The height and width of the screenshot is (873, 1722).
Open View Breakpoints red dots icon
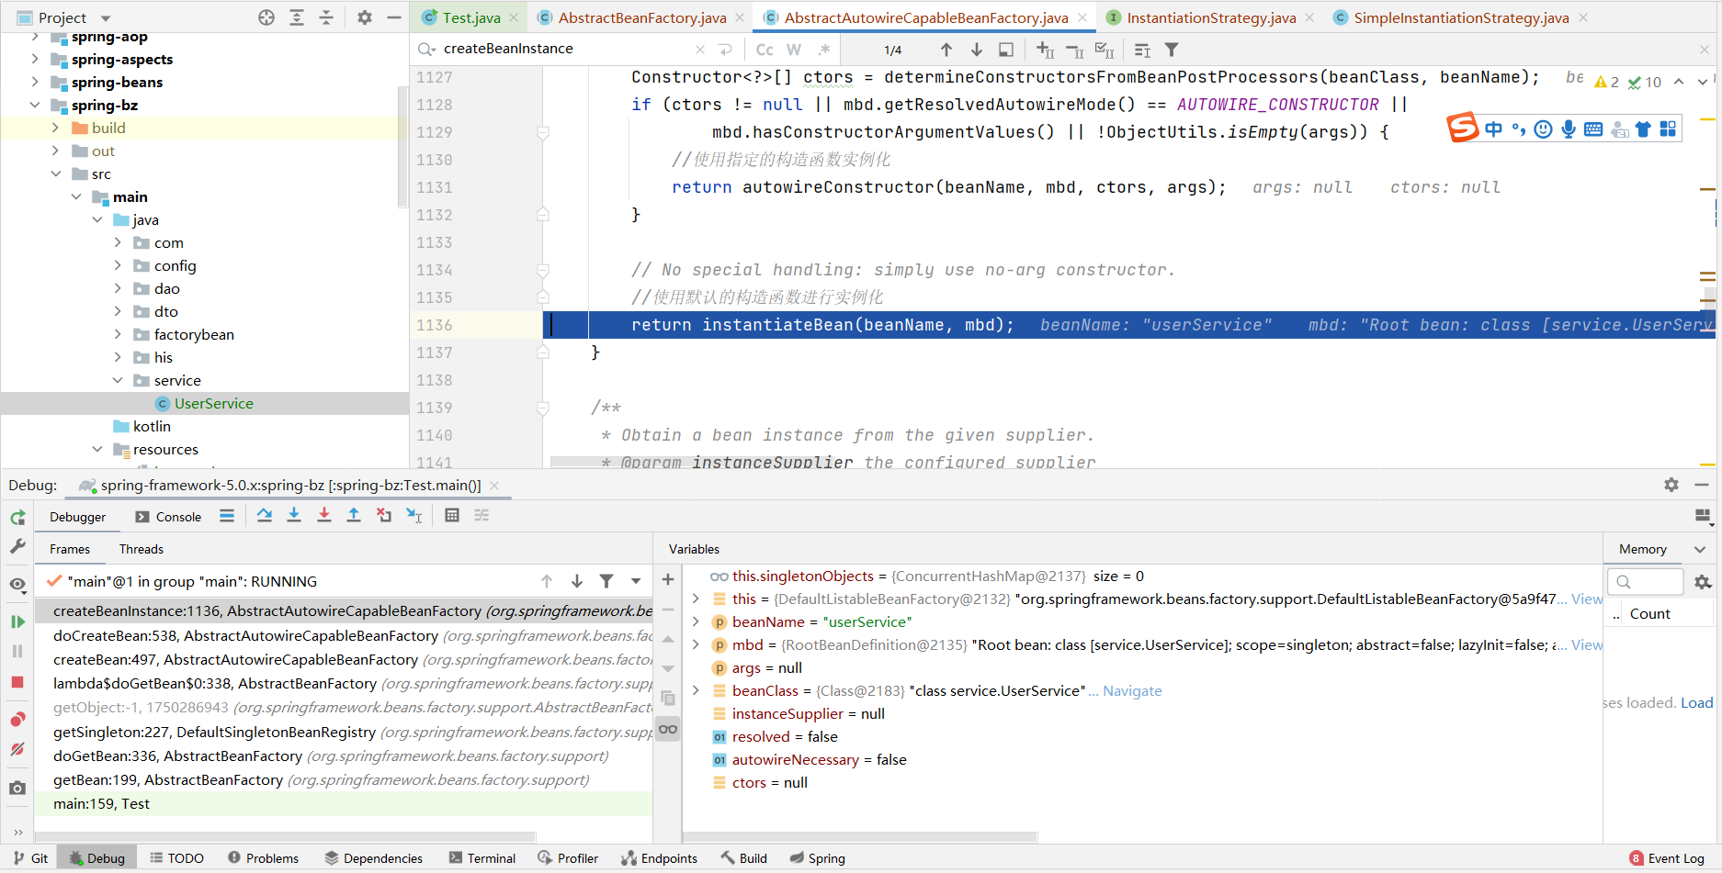click(x=17, y=719)
